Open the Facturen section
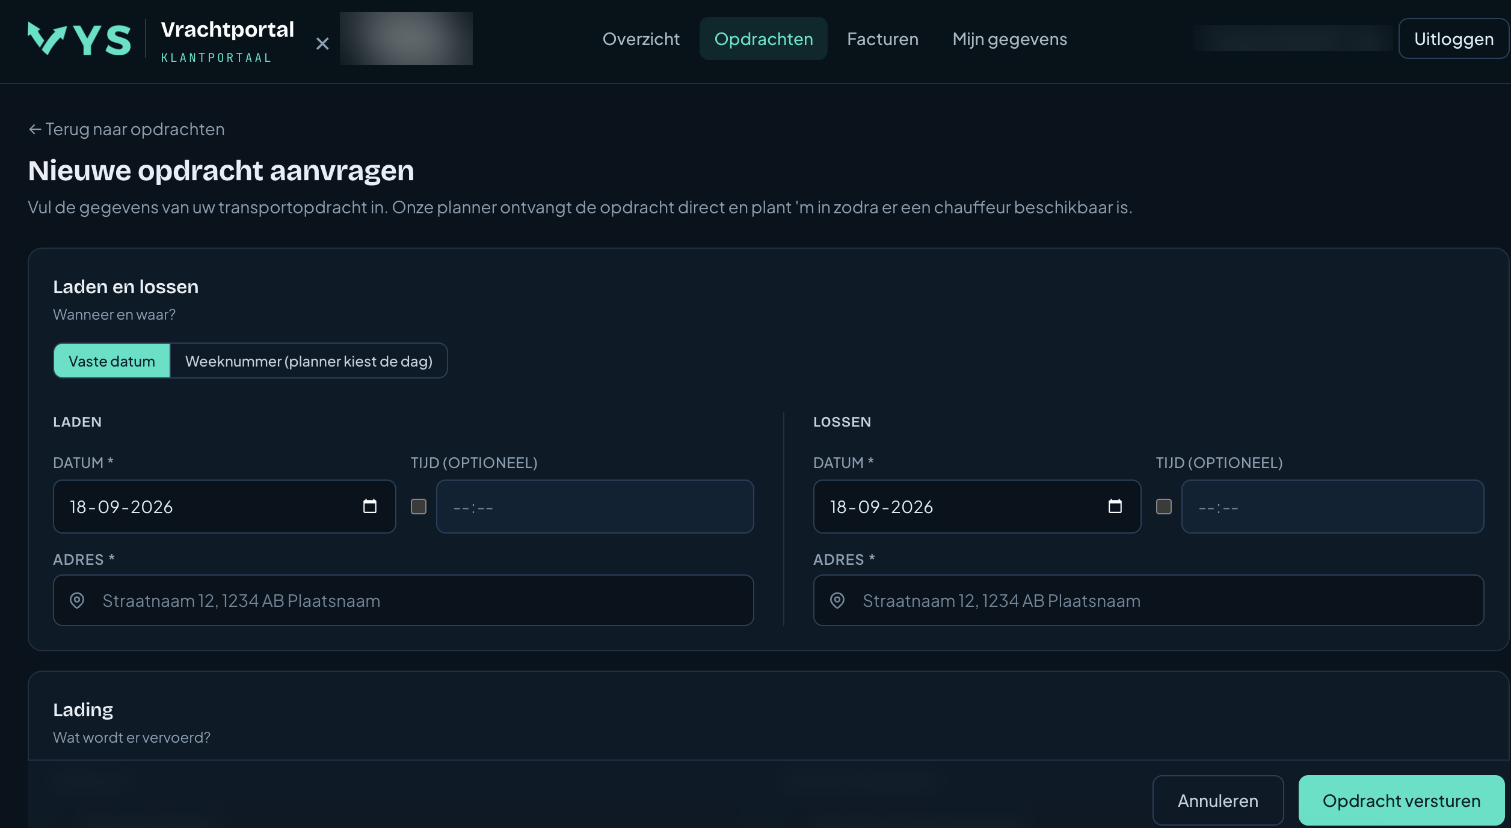 [x=882, y=38]
